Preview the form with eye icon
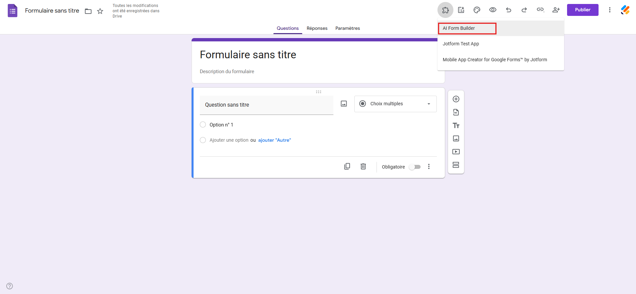Viewport: 636px width, 294px height. [x=493, y=10]
